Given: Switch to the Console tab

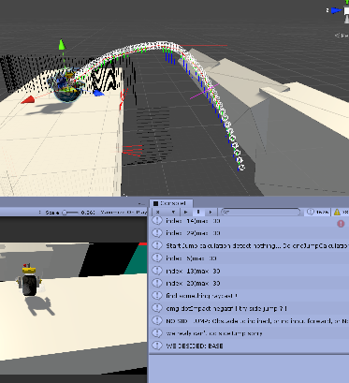Looking at the screenshot, I should pos(171,203).
